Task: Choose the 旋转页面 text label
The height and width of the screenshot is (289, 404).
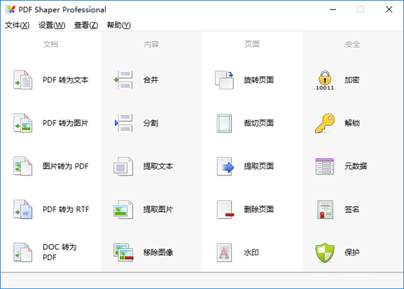Action: coord(259,80)
